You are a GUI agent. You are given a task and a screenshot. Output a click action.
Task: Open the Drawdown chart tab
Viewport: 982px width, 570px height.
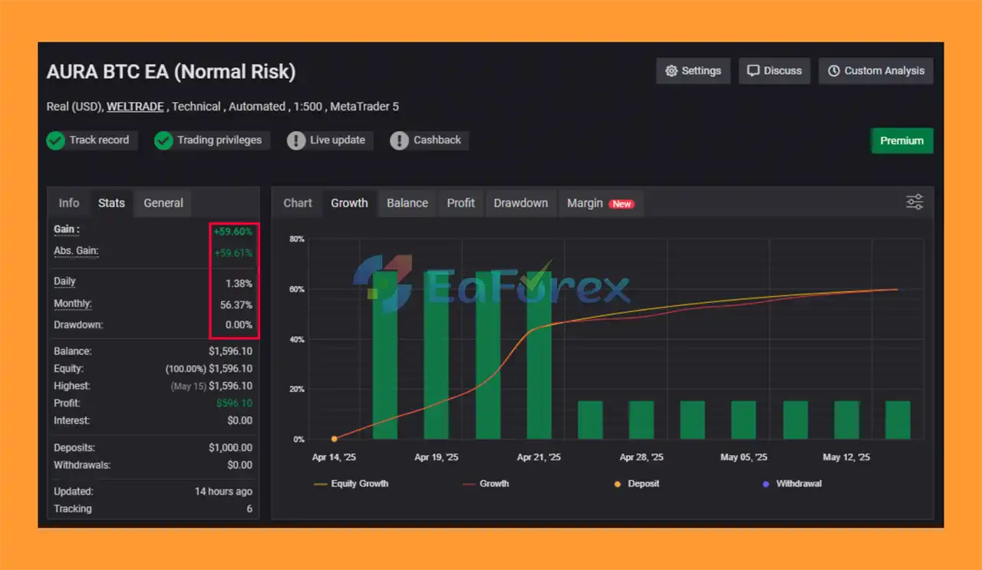point(521,203)
